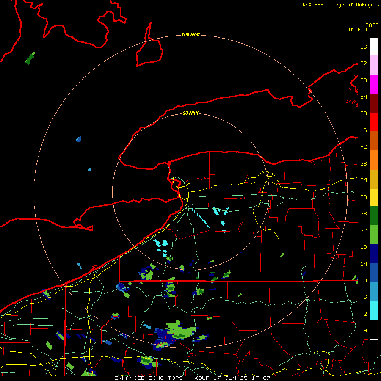Click the black TH legend swatch
This screenshot has height=381, width=381.
(374, 329)
